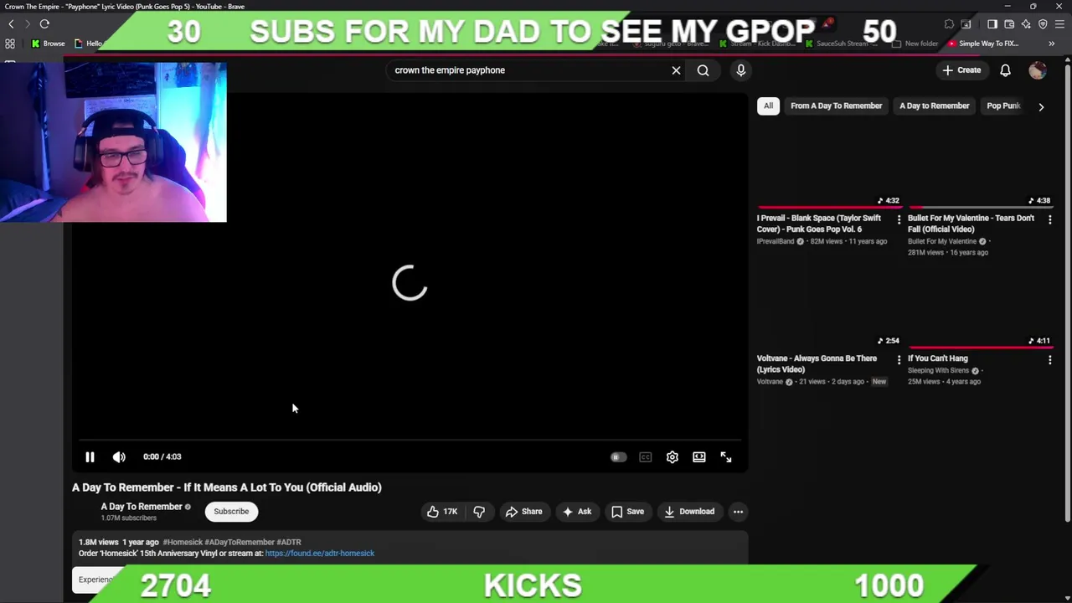Save video to a playlist
This screenshot has width=1072, height=603.
click(627, 511)
